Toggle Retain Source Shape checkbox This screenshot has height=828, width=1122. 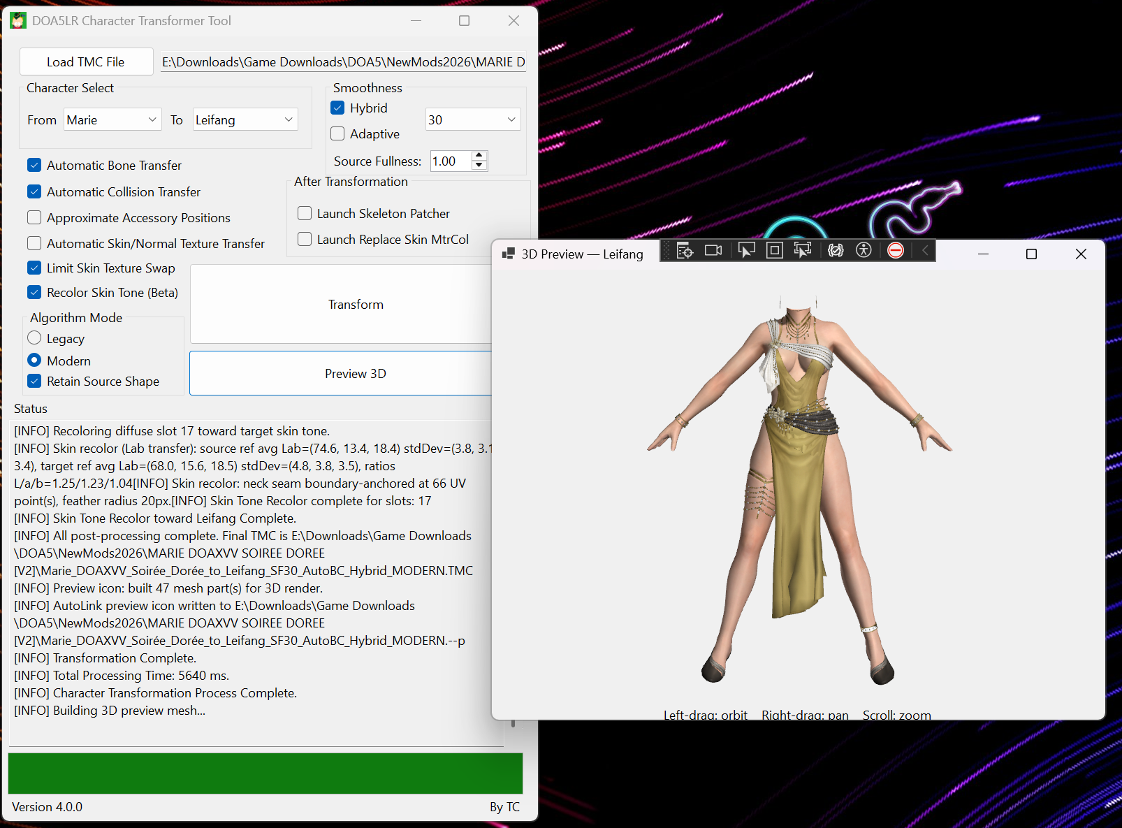(34, 381)
